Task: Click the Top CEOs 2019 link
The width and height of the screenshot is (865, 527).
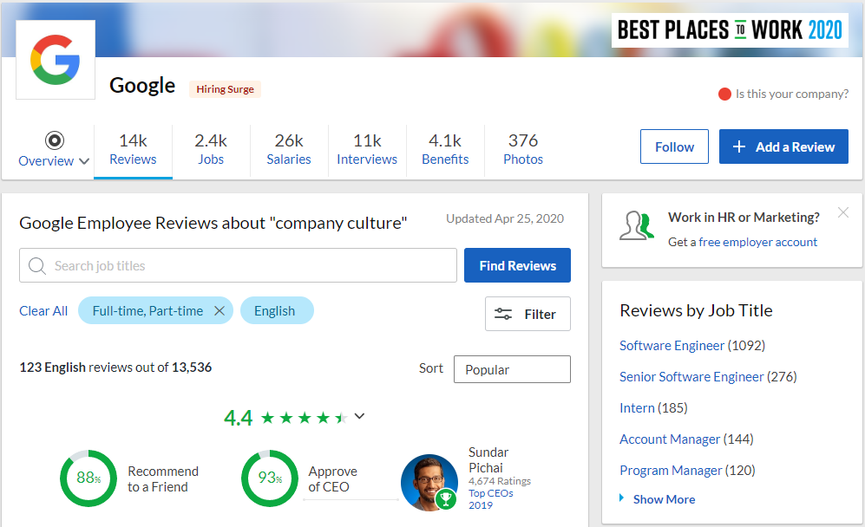Action: pos(490,499)
